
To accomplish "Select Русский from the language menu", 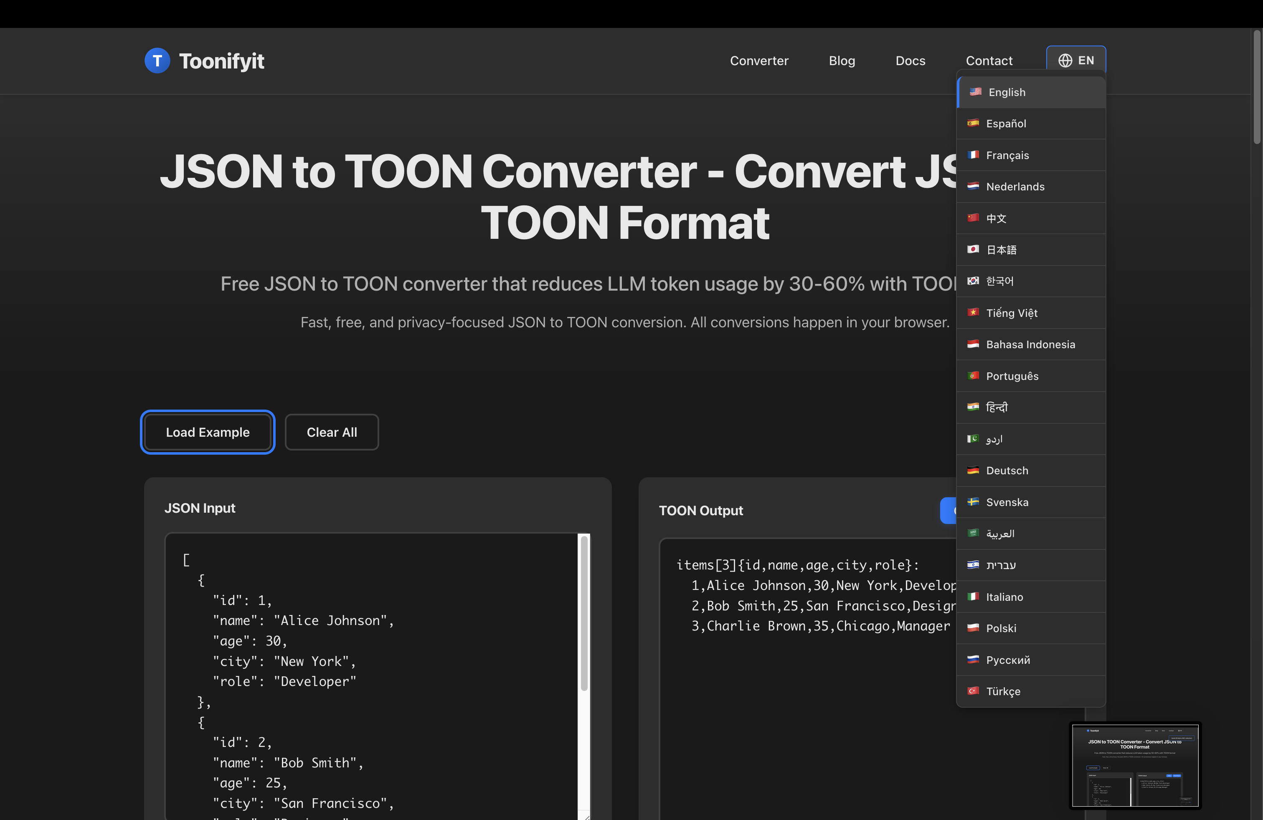I will [1008, 660].
